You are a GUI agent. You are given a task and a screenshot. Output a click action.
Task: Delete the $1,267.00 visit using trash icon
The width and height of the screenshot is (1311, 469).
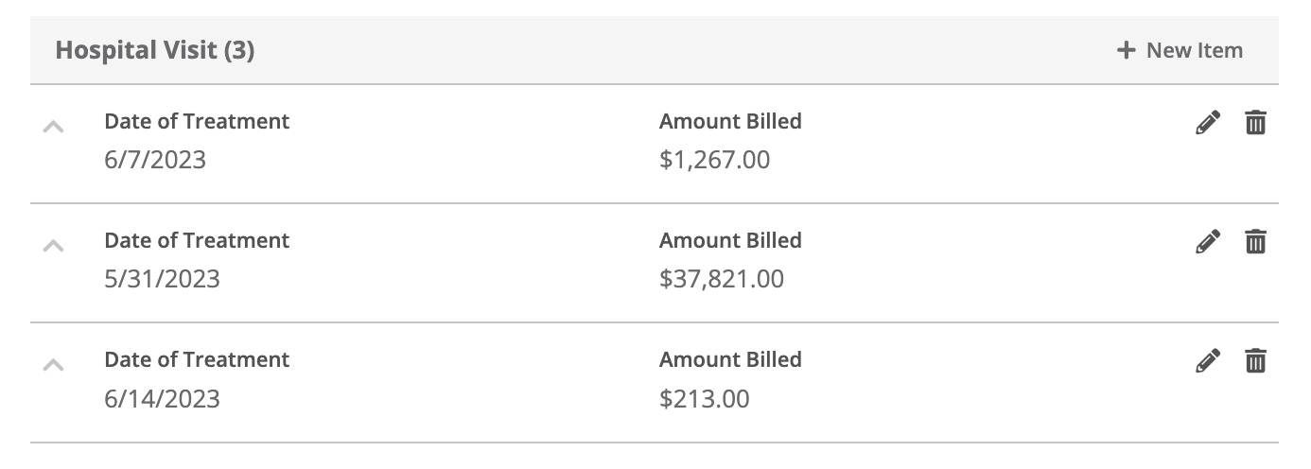[1255, 122]
